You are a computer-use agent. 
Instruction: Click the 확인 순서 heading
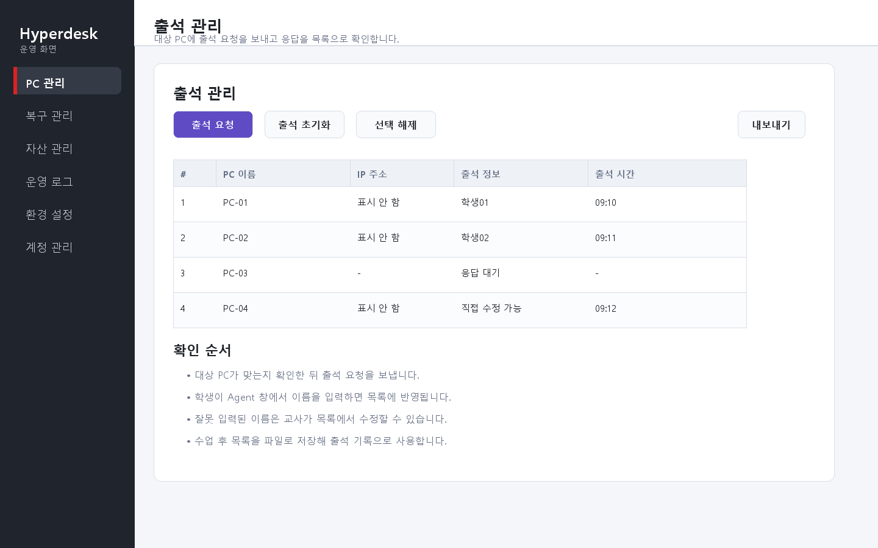coord(202,350)
